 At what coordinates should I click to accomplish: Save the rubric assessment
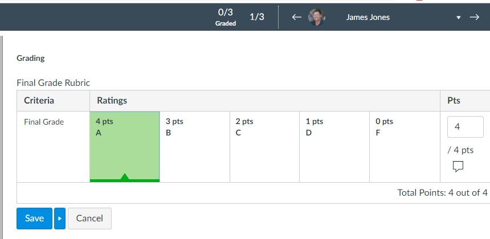click(x=34, y=219)
